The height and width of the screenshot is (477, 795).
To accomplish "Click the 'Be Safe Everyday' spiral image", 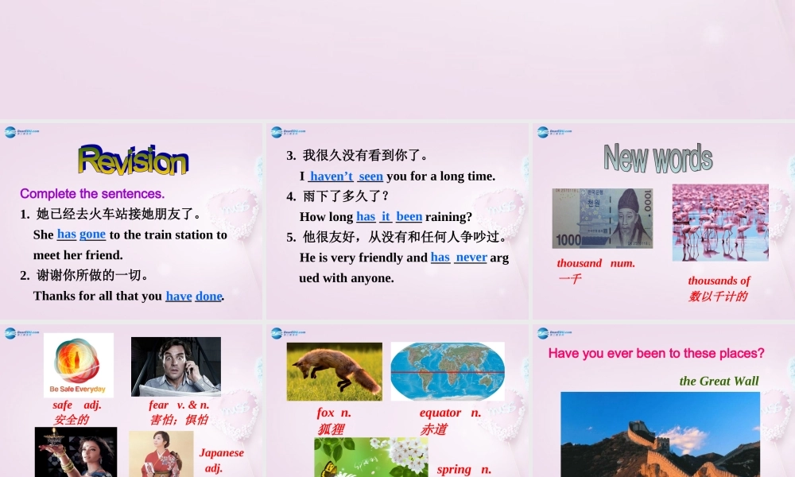I will coord(77,364).
